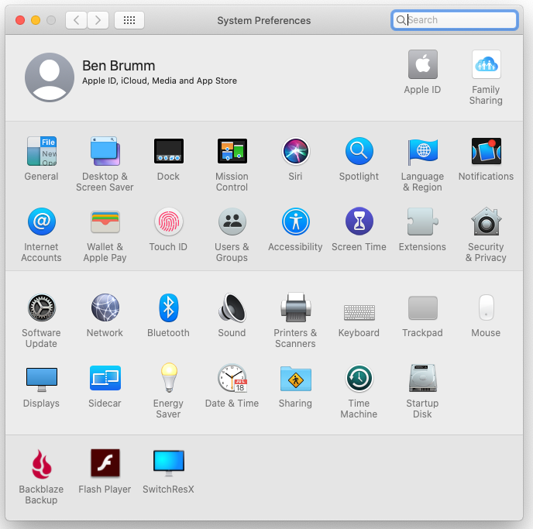The image size is (533, 529).
Task: Open Printers & Scanners pane
Action: 295,308
